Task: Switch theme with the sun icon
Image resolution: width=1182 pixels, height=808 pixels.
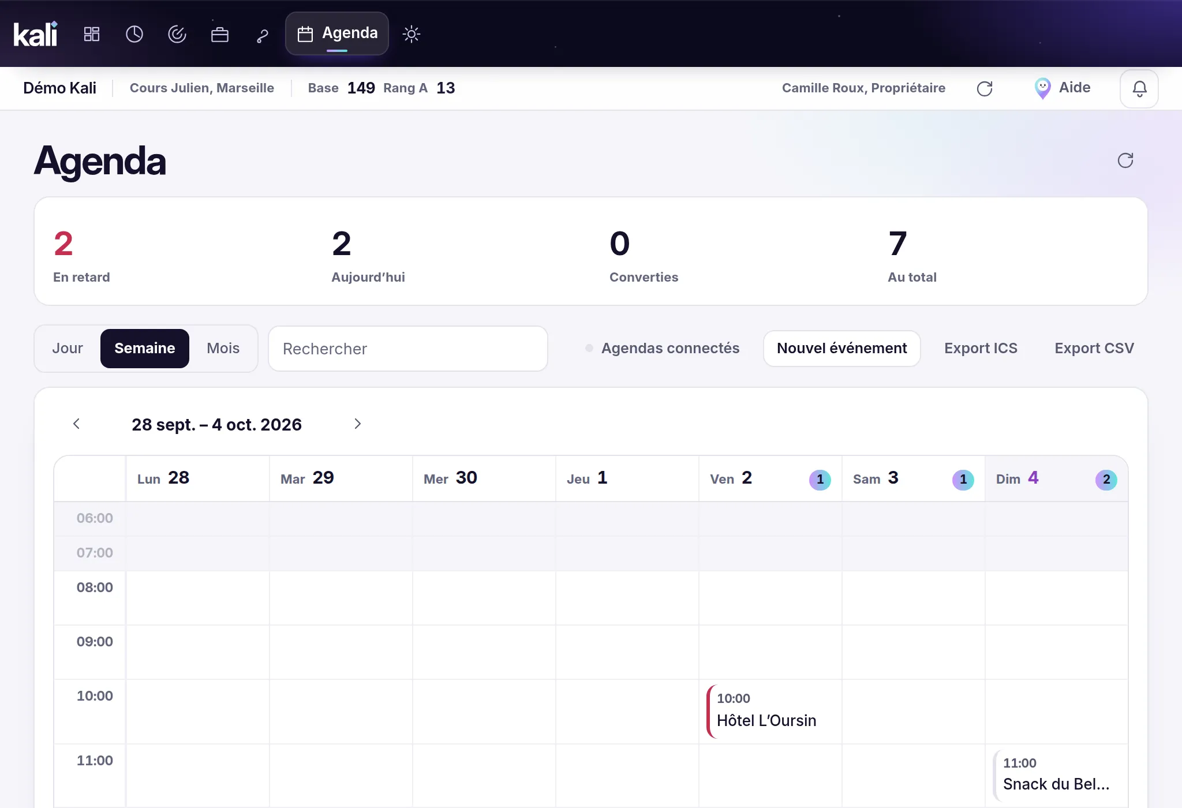Action: pyautogui.click(x=412, y=34)
